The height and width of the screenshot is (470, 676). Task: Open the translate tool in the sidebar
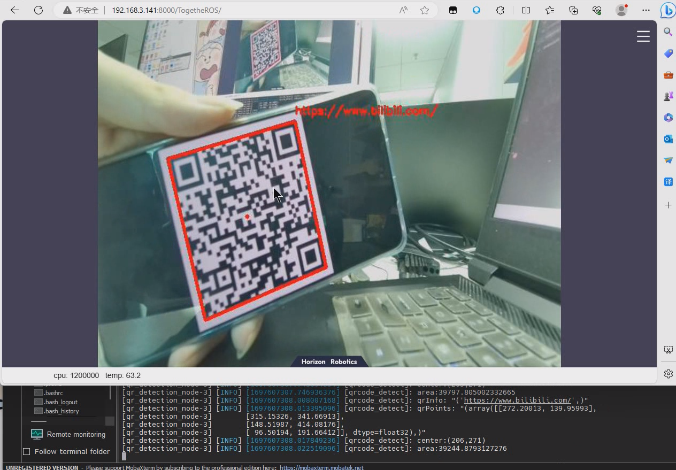[x=668, y=182]
